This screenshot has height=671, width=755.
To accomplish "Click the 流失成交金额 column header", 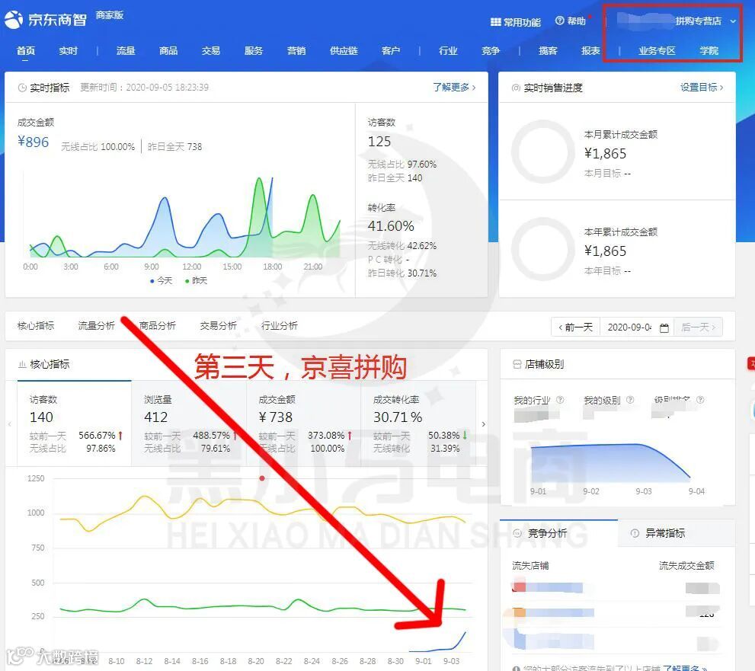I will (686, 566).
